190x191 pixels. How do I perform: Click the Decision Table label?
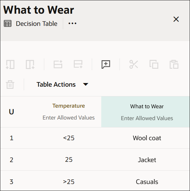pos(37,23)
